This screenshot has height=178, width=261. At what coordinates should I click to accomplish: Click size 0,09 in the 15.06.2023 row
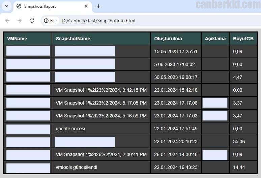click(x=237, y=51)
